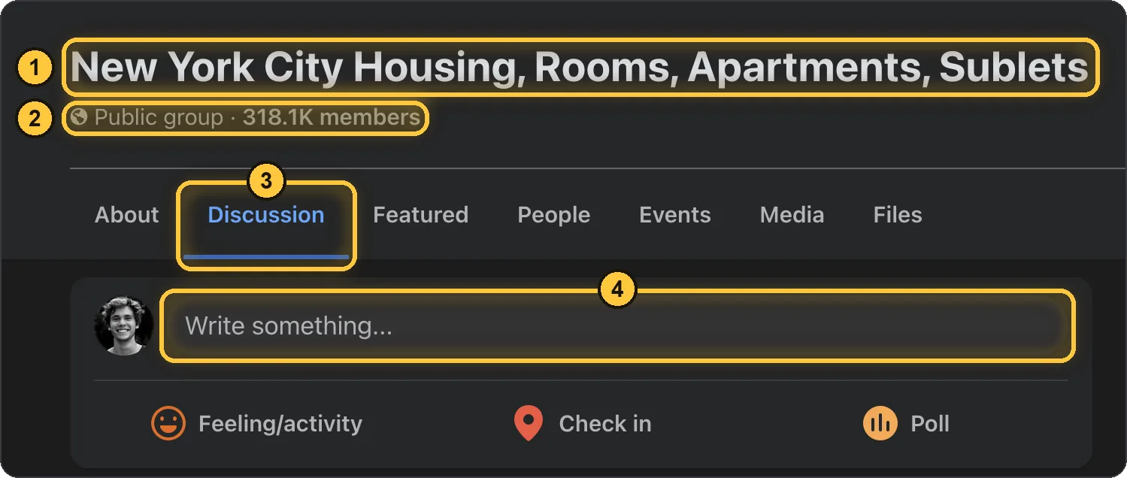
Task: Click the Write something post field
Action: tap(617, 326)
